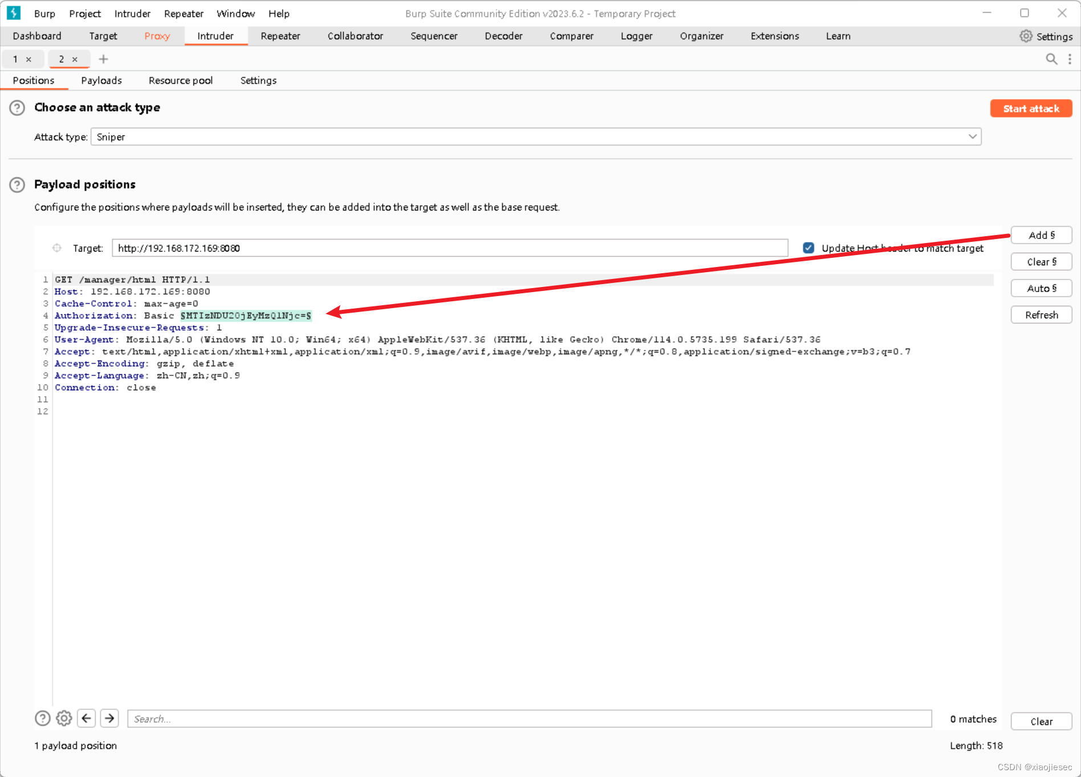The width and height of the screenshot is (1081, 777).
Task: Click the Start attack button
Action: (1031, 108)
